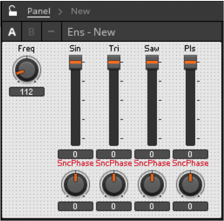Click the SncPhase knob under Pls

click(x=190, y=184)
